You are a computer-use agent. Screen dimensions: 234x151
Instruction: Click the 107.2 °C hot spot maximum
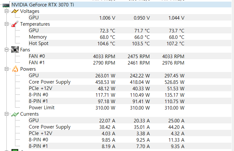coord(175,44)
